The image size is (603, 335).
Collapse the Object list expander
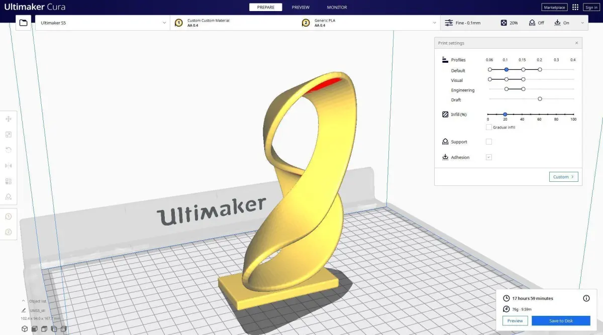pyautogui.click(x=23, y=301)
